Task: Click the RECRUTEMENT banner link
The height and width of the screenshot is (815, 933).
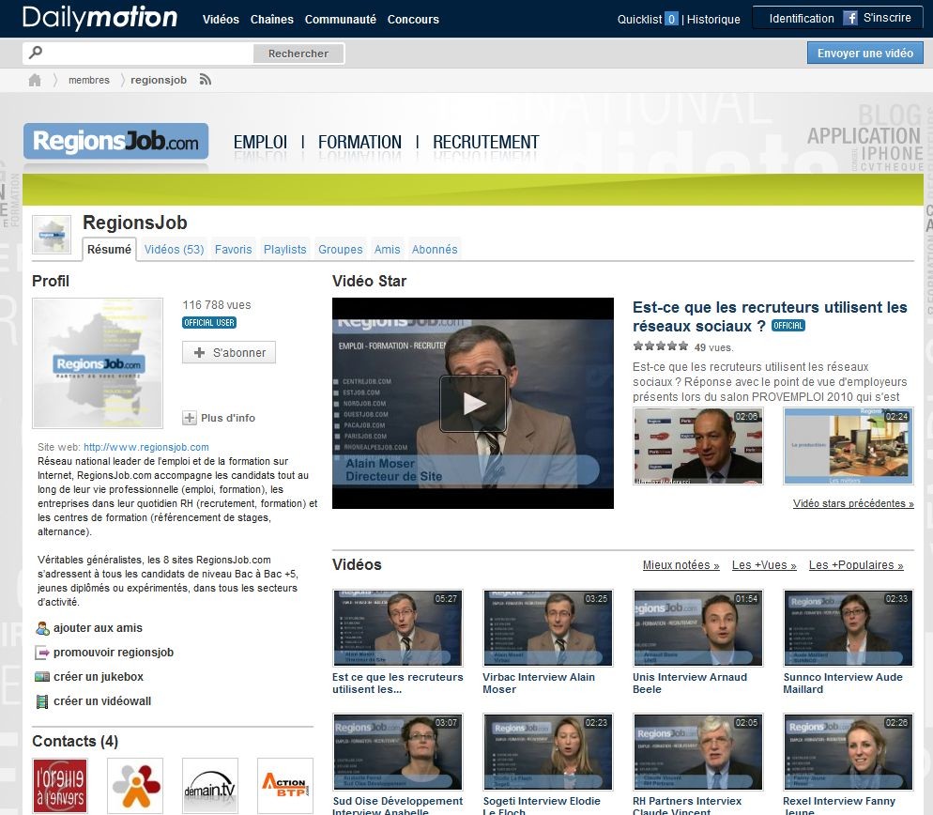Action: pyautogui.click(x=485, y=143)
